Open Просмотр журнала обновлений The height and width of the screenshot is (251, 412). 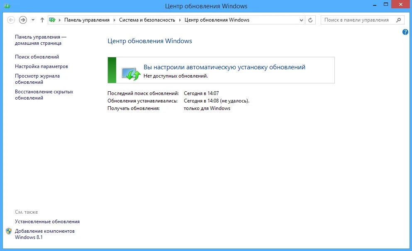[x=37, y=79]
